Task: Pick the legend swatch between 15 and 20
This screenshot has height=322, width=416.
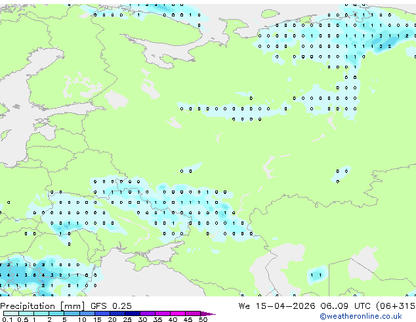Action: click(102, 313)
